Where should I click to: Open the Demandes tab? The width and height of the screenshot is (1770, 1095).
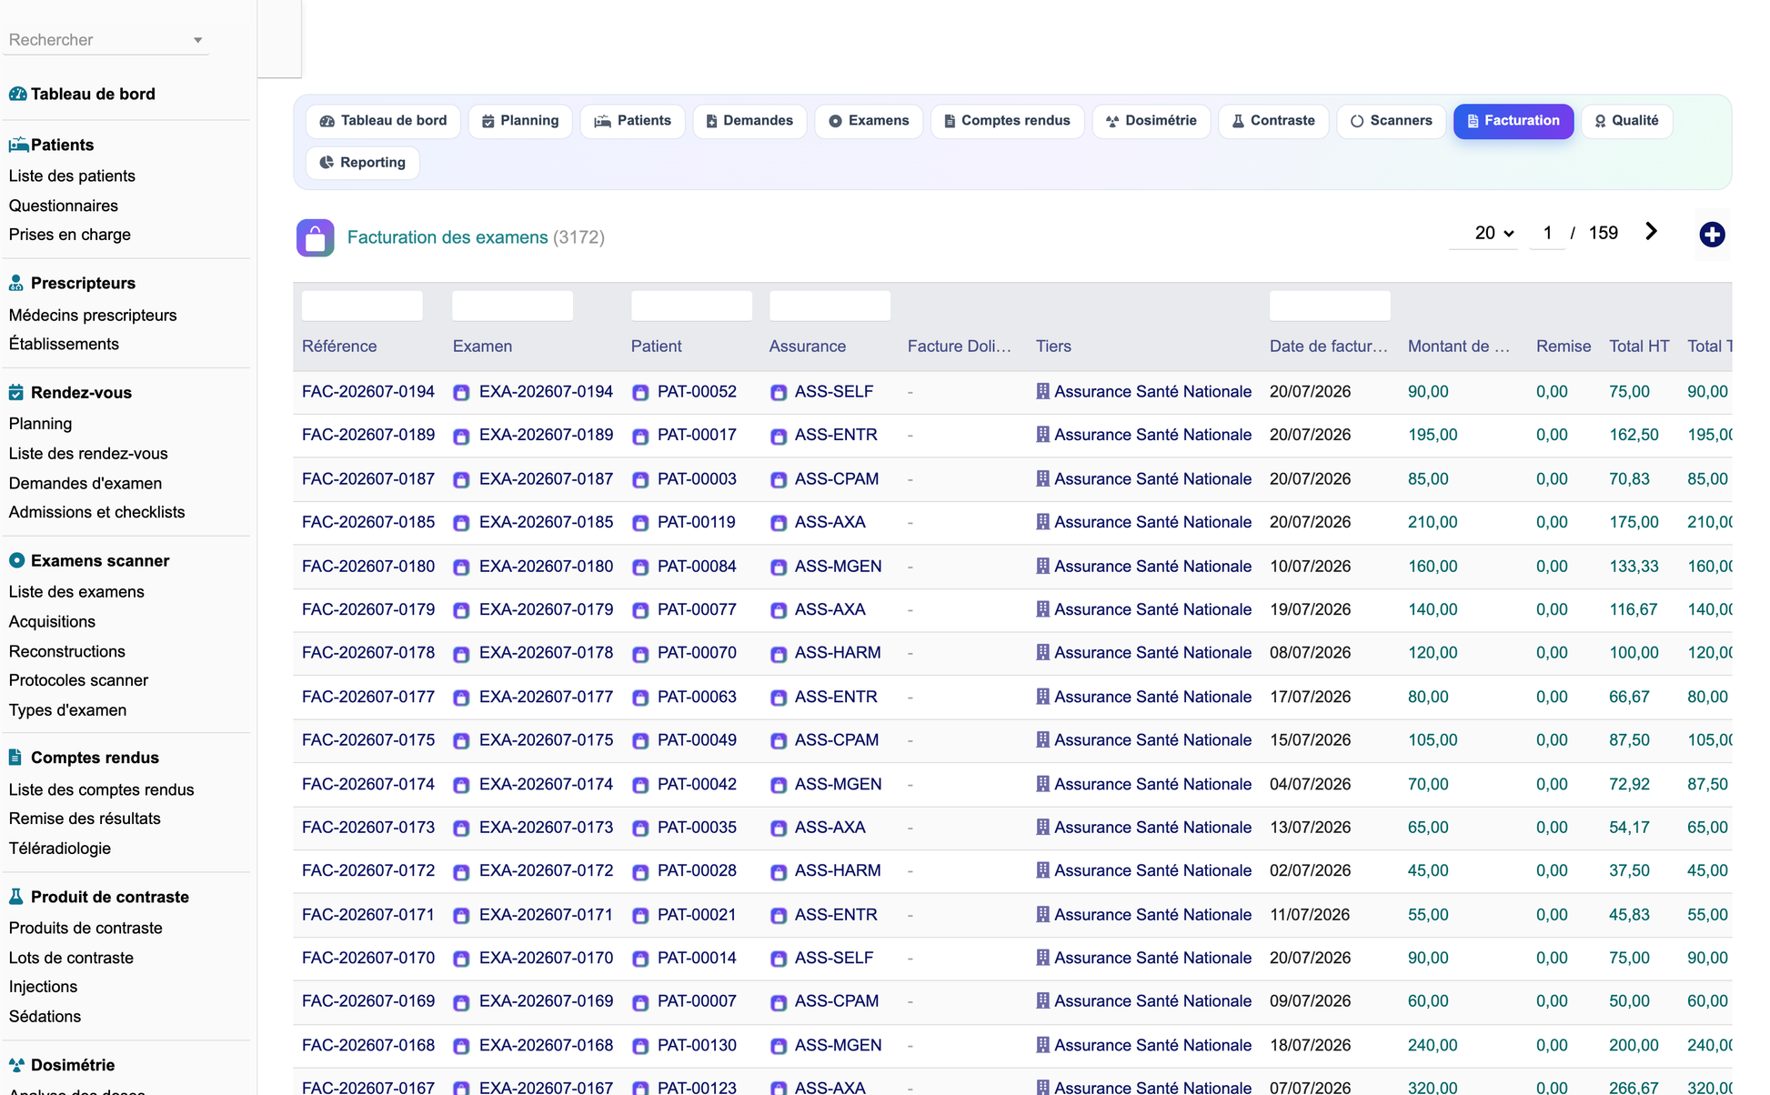[x=749, y=121]
